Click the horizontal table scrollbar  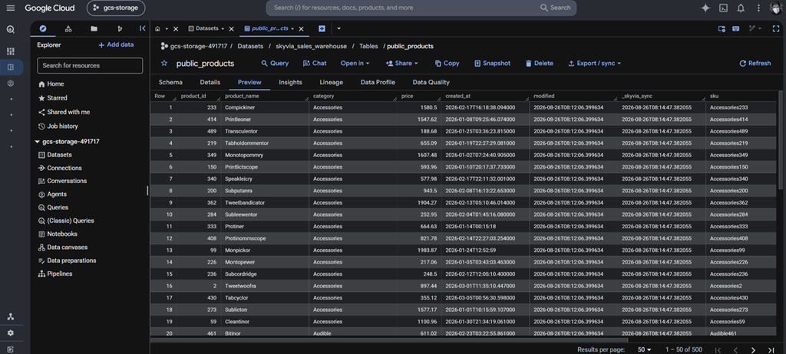click(389, 340)
